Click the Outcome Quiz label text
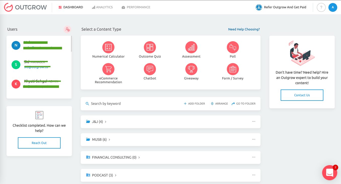Viewport: 341px width, 184px height. [150, 57]
